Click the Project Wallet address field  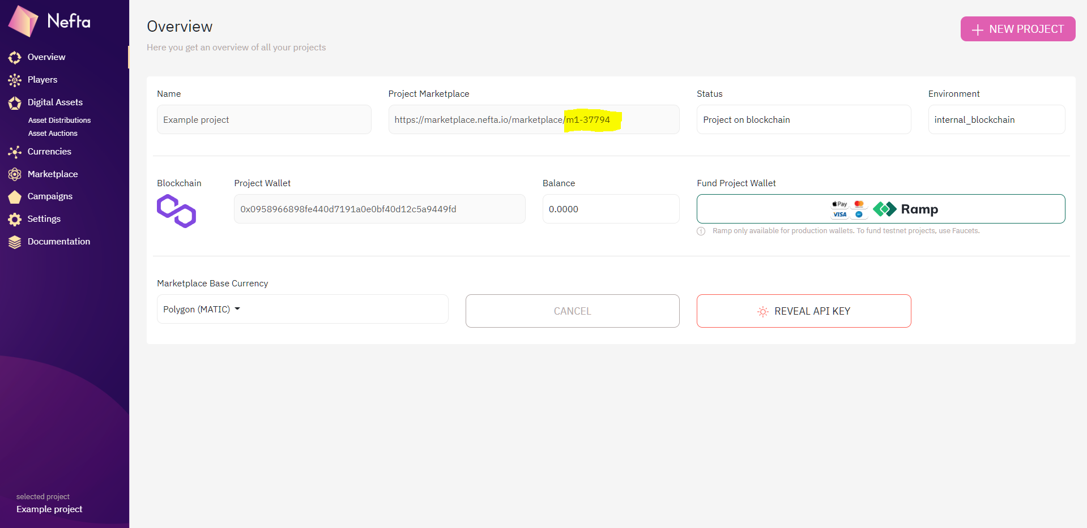pos(380,209)
